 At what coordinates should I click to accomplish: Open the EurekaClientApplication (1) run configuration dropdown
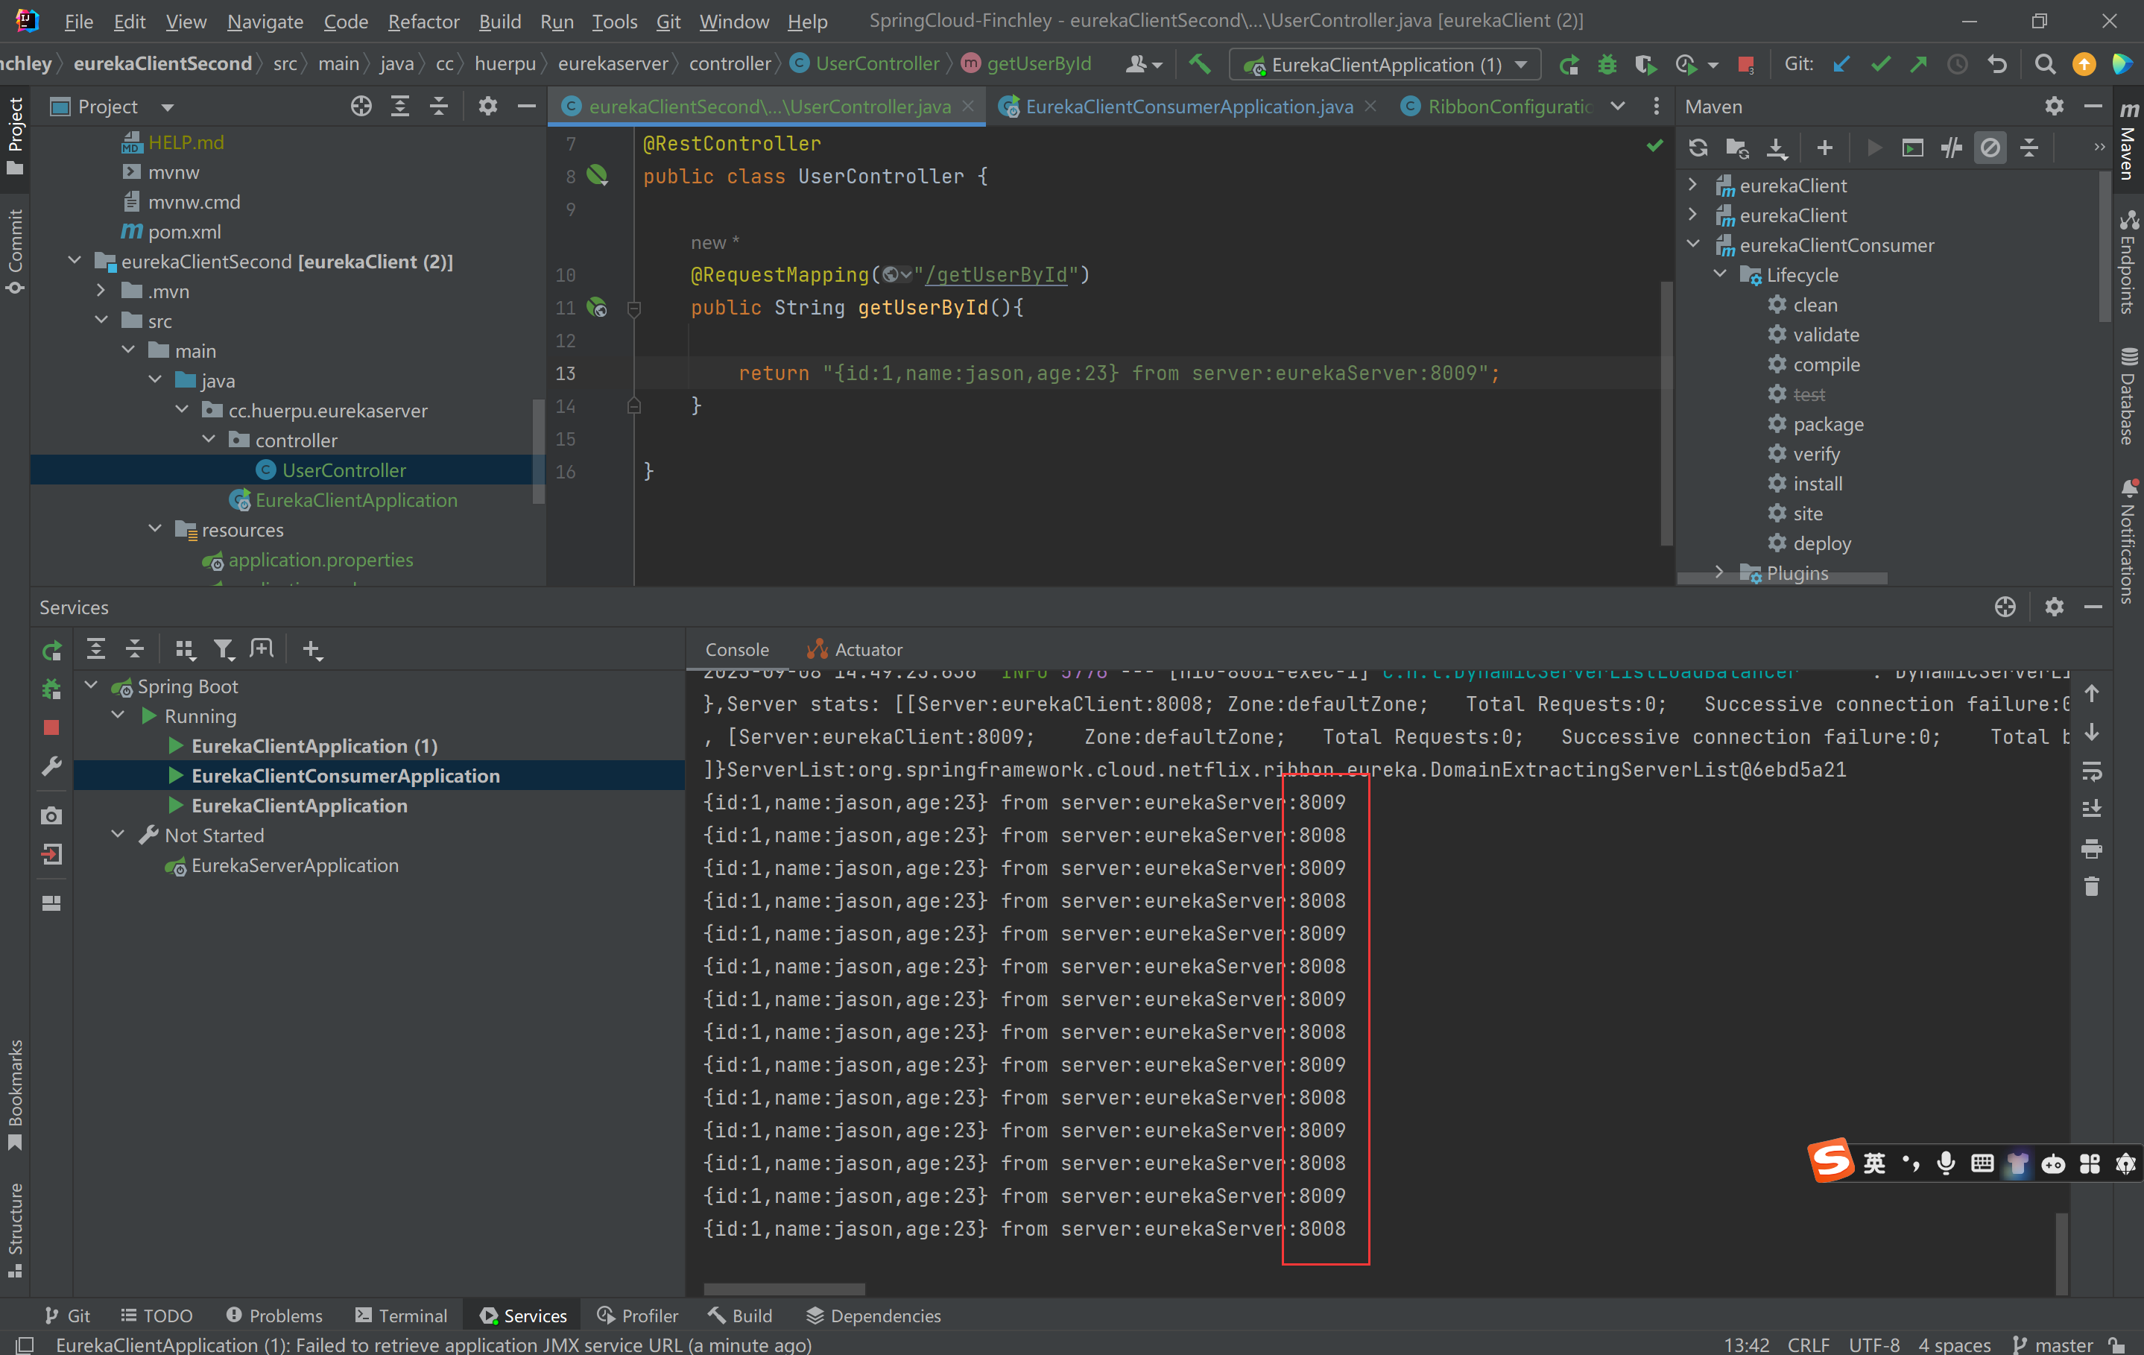[1385, 64]
